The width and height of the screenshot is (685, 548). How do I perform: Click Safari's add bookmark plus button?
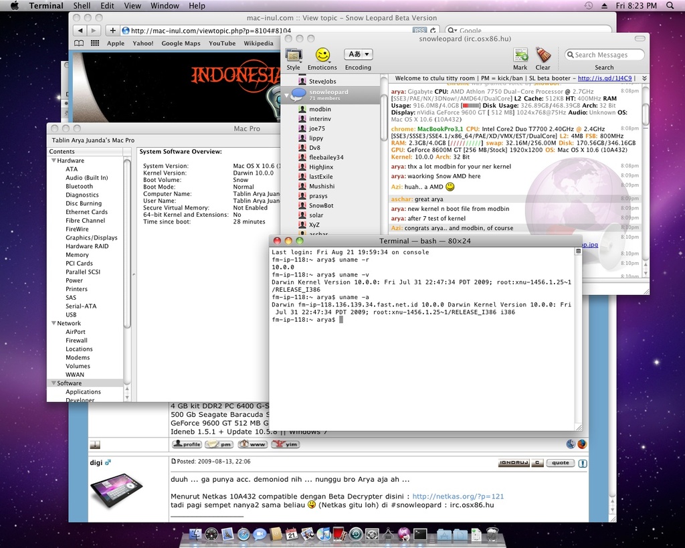112,31
